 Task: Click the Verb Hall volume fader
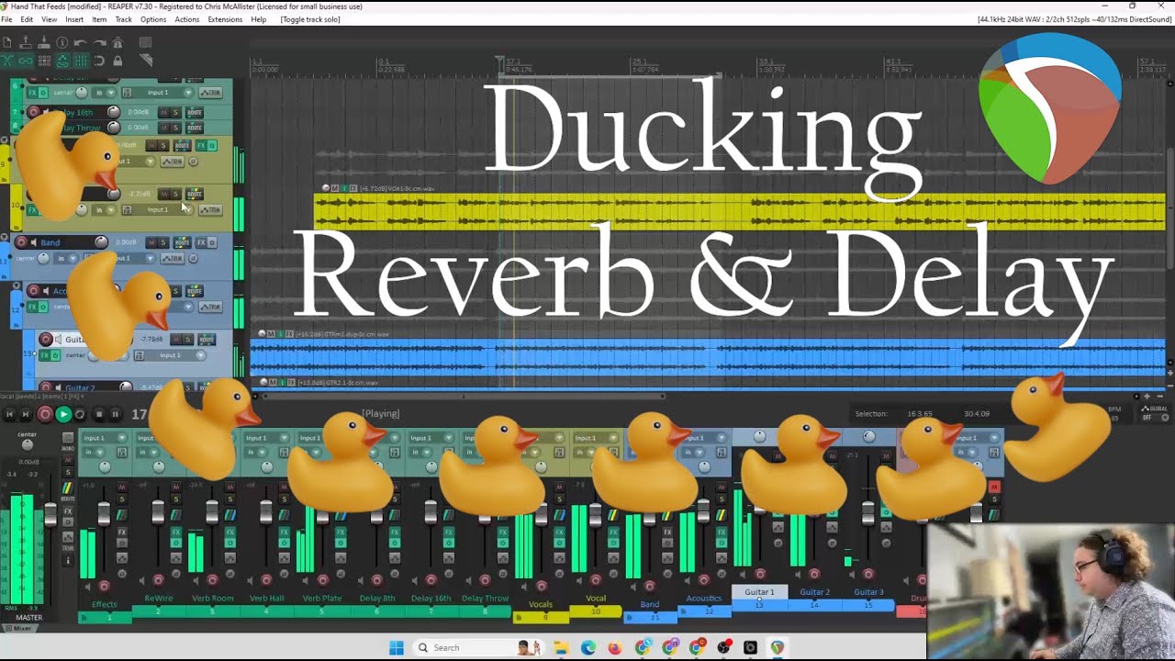point(266,512)
